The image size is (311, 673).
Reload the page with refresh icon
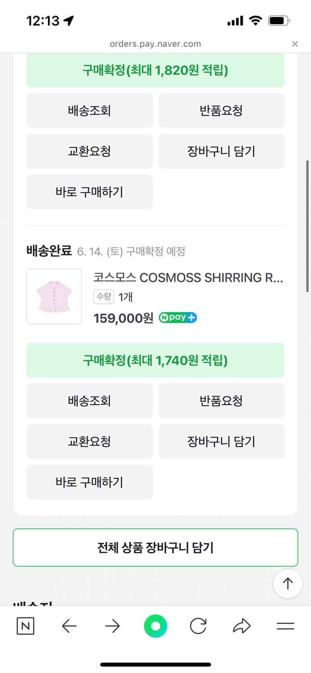click(198, 626)
